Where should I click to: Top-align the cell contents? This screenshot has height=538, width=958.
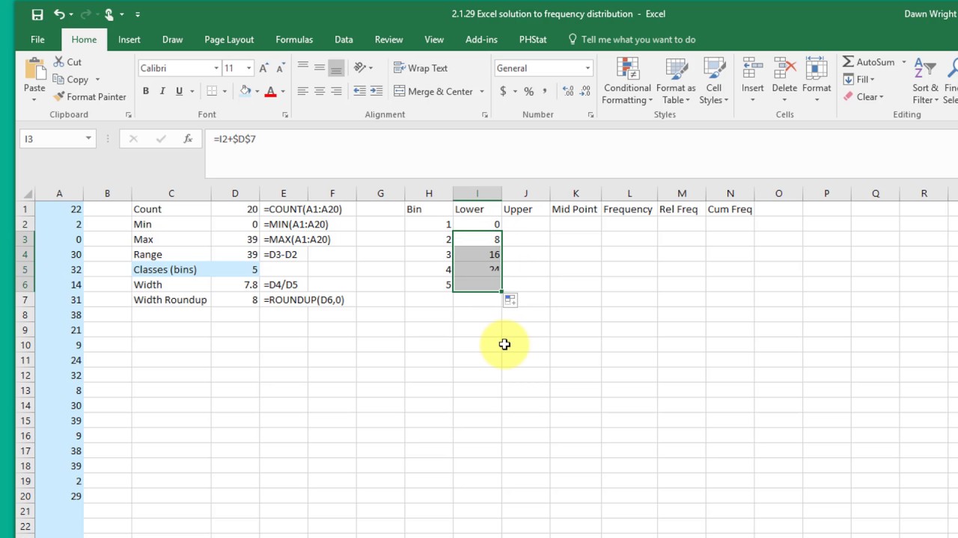coord(302,67)
